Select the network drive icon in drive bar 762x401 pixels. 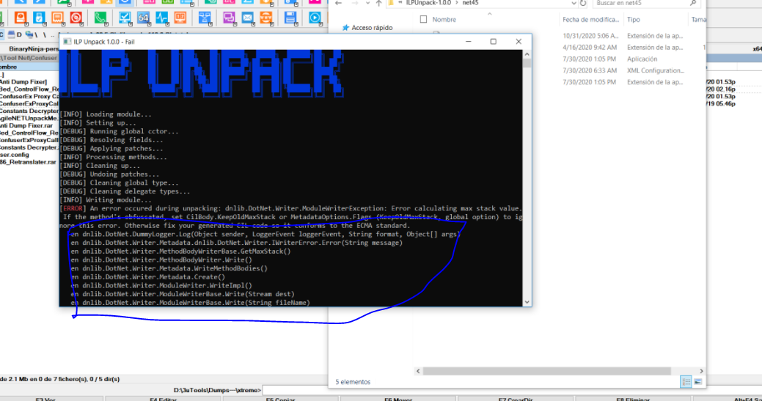29,34
